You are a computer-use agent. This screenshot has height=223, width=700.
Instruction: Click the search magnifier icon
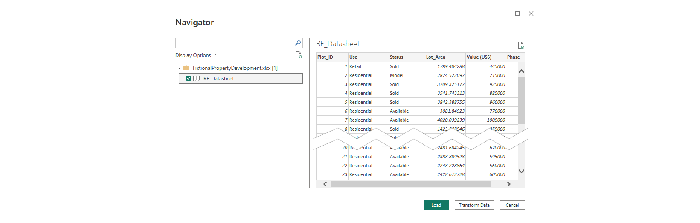point(298,43)
